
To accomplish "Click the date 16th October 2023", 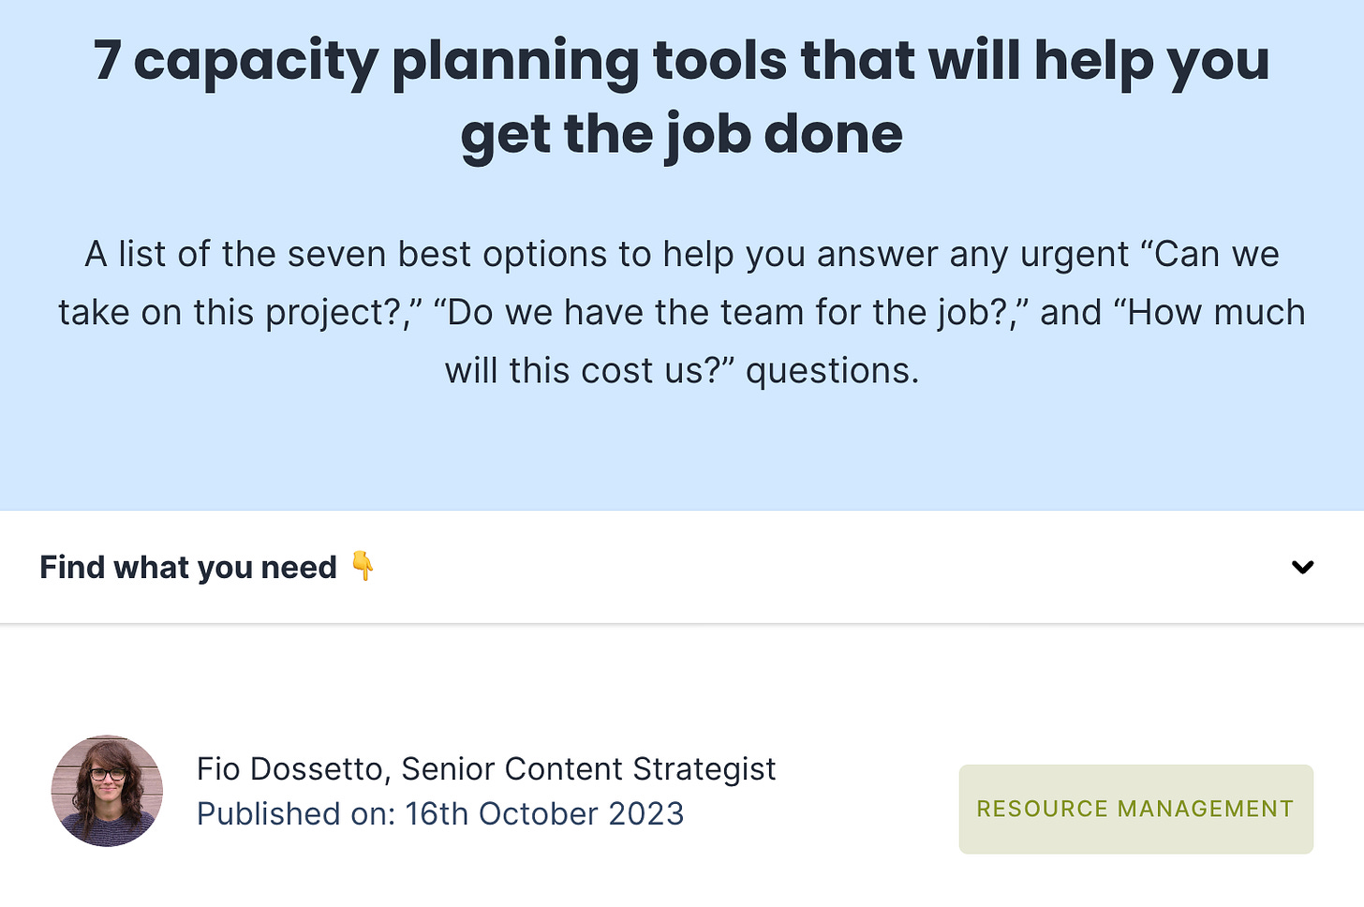I will 544,813.
